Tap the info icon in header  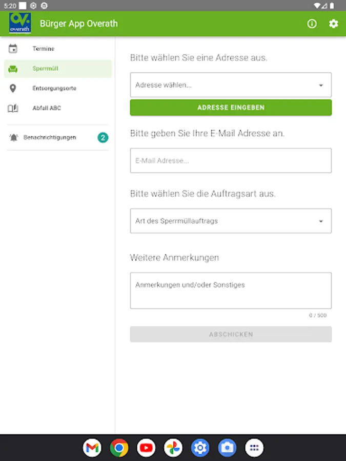click(312, 24)
